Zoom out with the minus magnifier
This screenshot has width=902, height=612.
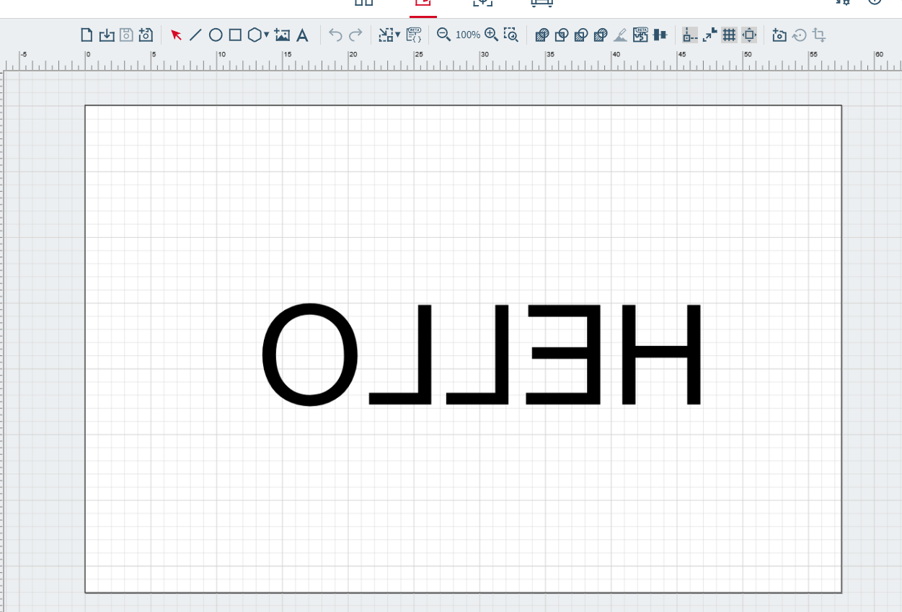[x=444, y=35]
